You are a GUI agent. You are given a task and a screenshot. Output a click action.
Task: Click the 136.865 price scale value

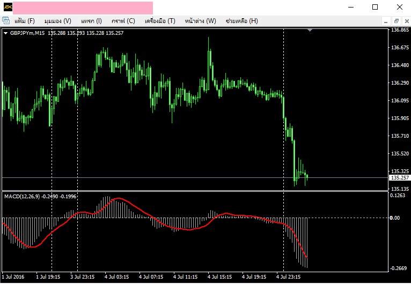tap(400, 30)
